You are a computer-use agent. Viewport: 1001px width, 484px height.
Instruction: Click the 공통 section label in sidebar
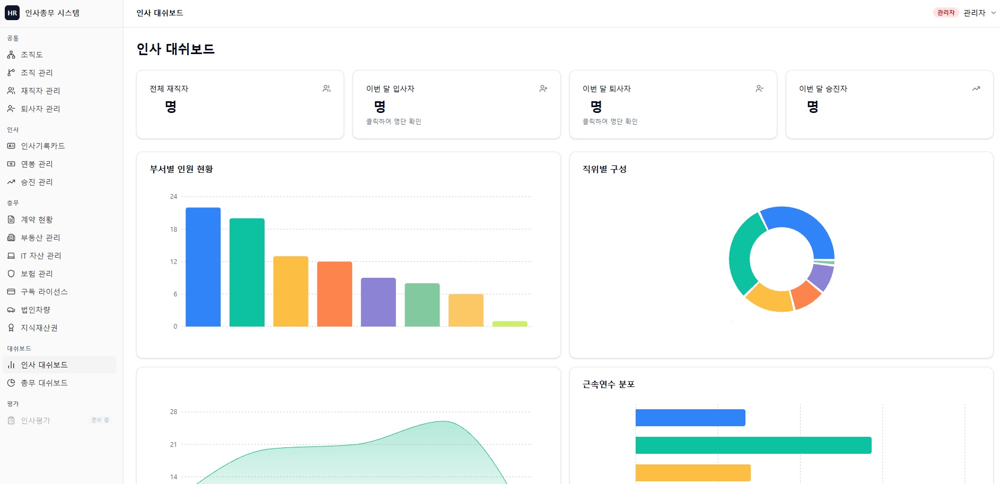click(x=13, y=38)
